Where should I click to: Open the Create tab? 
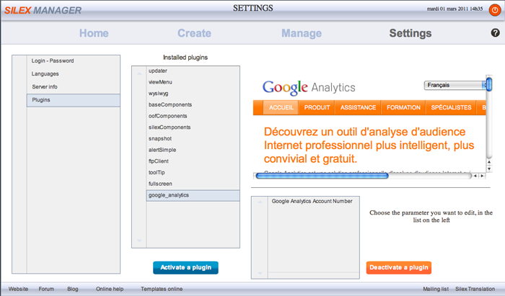(x=194, y=33)
